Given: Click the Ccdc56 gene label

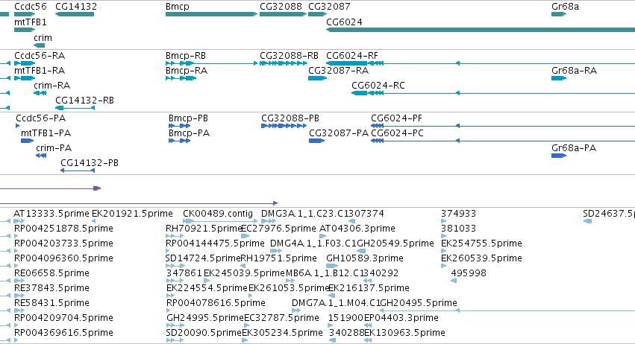Looking at the screenshot, I should pyautogui.click(x=31, y=7).
